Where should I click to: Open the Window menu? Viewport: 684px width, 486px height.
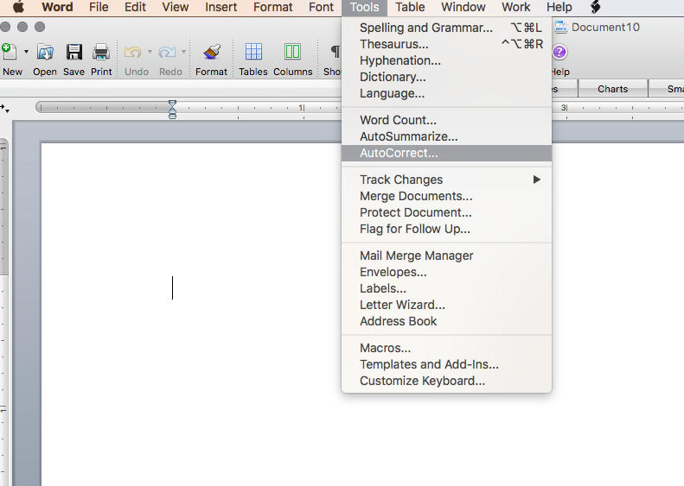(x=463, y=7)
